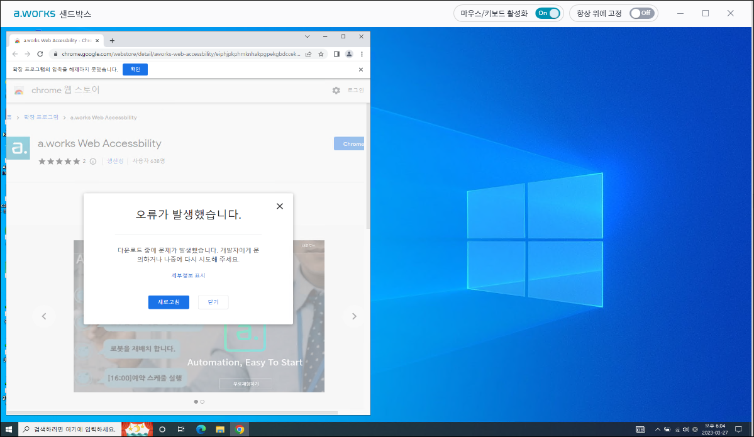Click the 새로고침 button in the dialog
Image resolution: width=754 pixels, height=437 pixels.
[x=169, y=302]
